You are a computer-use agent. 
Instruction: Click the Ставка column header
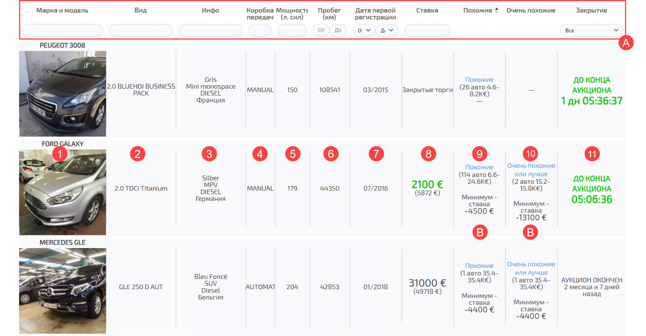coord(427,10)
